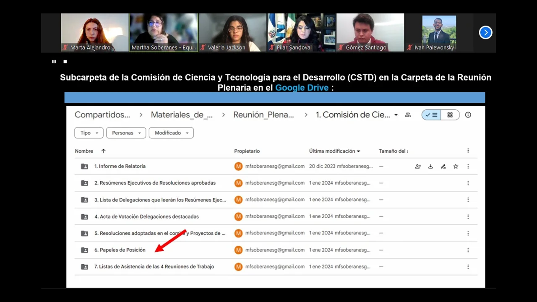Stop the recording playback
537x302 pixels.
tap(65, 62)
